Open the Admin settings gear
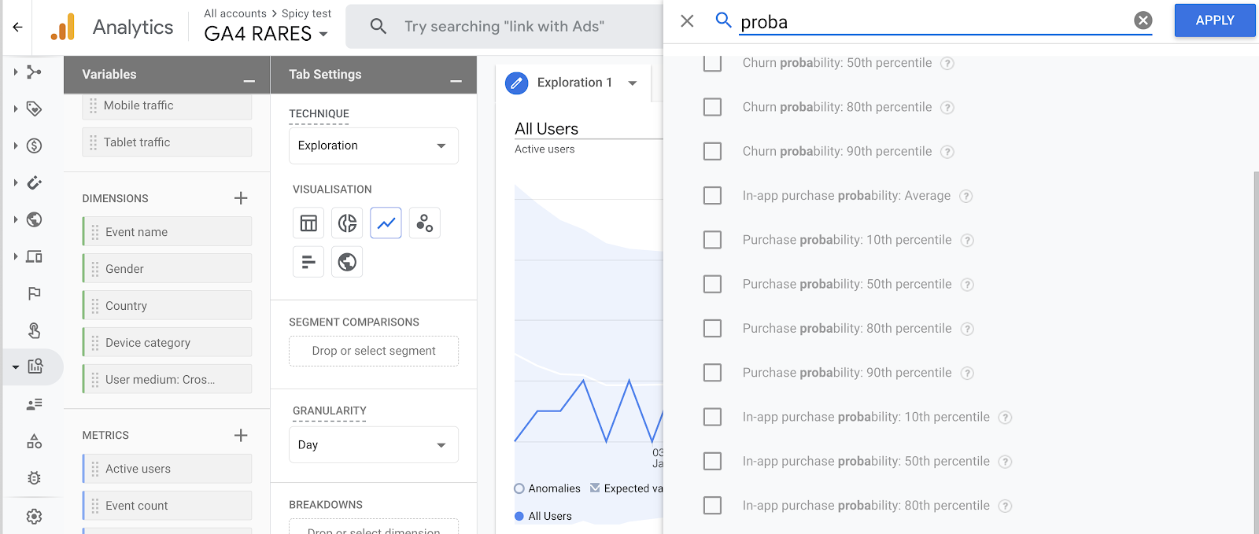The width and height of the screenshot is (1259, 534). point(34,517)
